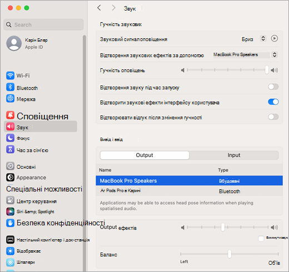289x272 pixels.
Task: Open Спеціальні можливості in sidebar
Action: (x=44, y=189)
